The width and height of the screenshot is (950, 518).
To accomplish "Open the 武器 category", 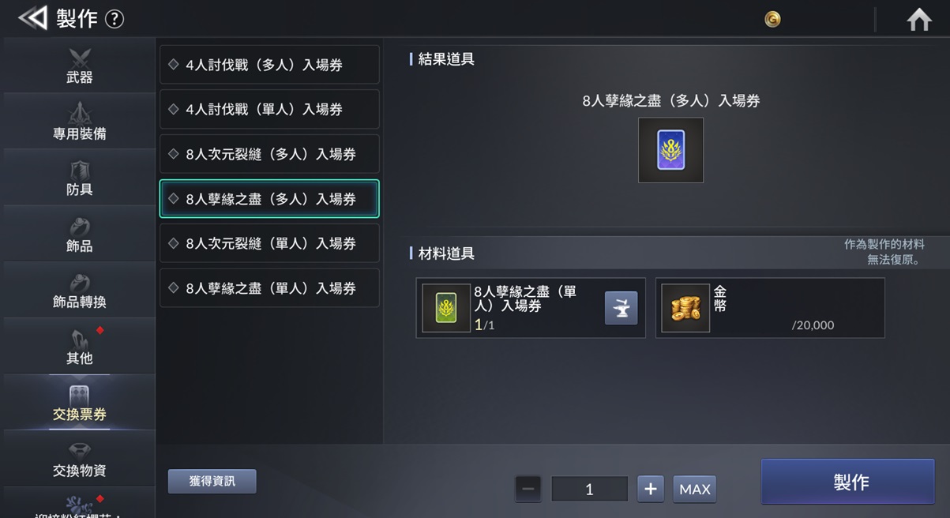I will [x=79, y=66].
